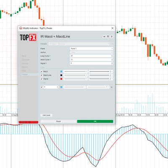This screenshot has width=168, height=168.
Task: Select the Volatility category in the sidebar
Action: pos(25,63)
